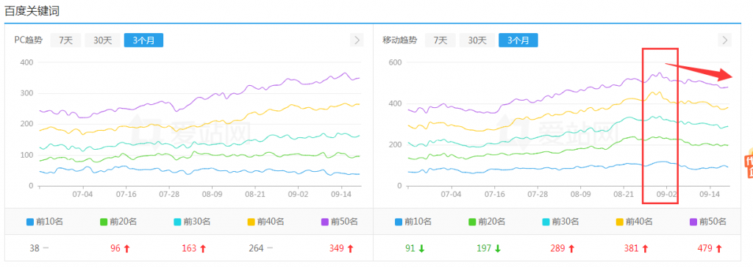
Task: Select 3个月 tab in 移动趋势 chart
Action: [518, 40]
